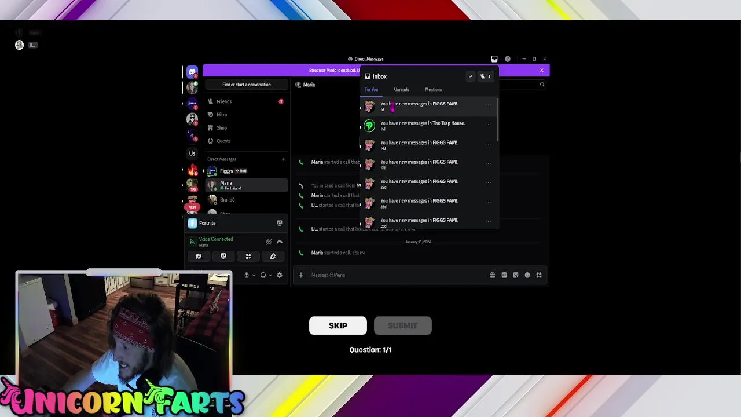
Task: Switch to the Unreads inbox tab
Action: click(401, 90)
